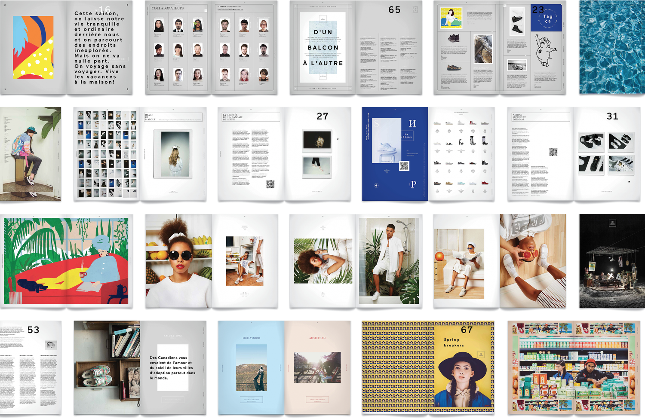Click the photo of man in white under shower
Image resolution: width=645 pixels, height=419 pixels.
389,260
